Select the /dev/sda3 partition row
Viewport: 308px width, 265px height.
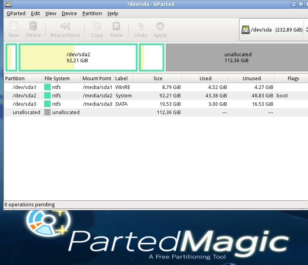point(156,104)
